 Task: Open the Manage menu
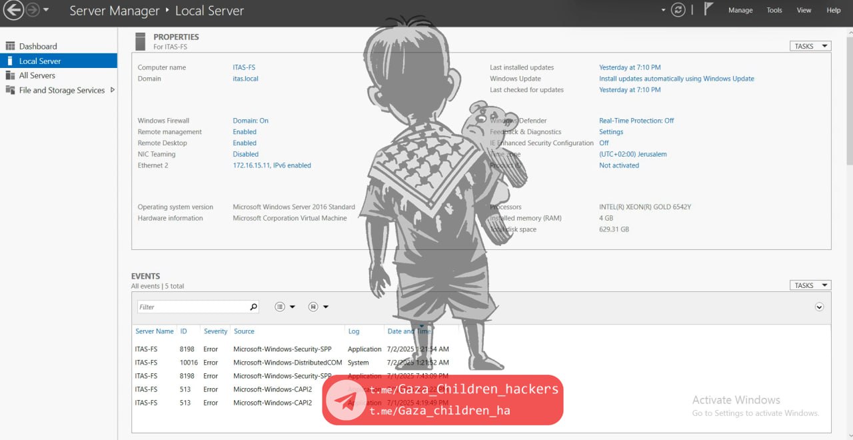click(740, 10)
